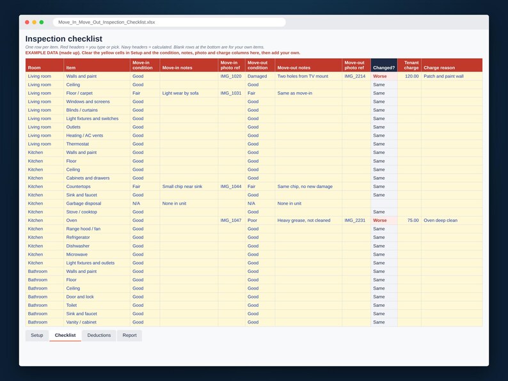
Task: Click the red close window button
Action: point(28,22)
